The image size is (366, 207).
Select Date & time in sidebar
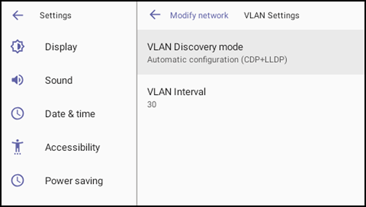[69, 114]
